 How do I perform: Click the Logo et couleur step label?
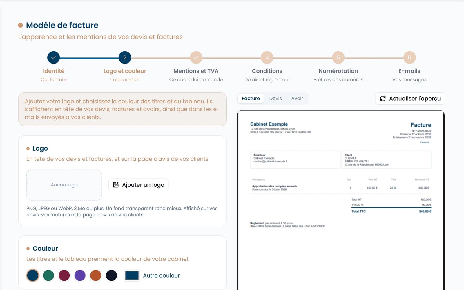(125, 71)
